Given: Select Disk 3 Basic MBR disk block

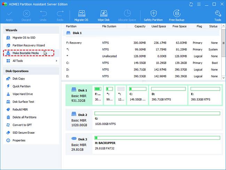Looking at the screenshot, I should (79, 144).
